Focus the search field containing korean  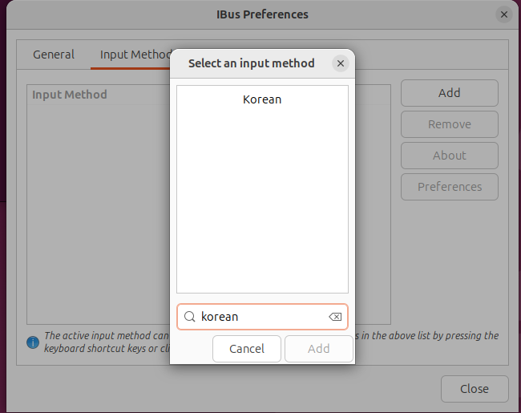(x=262, y=317)
